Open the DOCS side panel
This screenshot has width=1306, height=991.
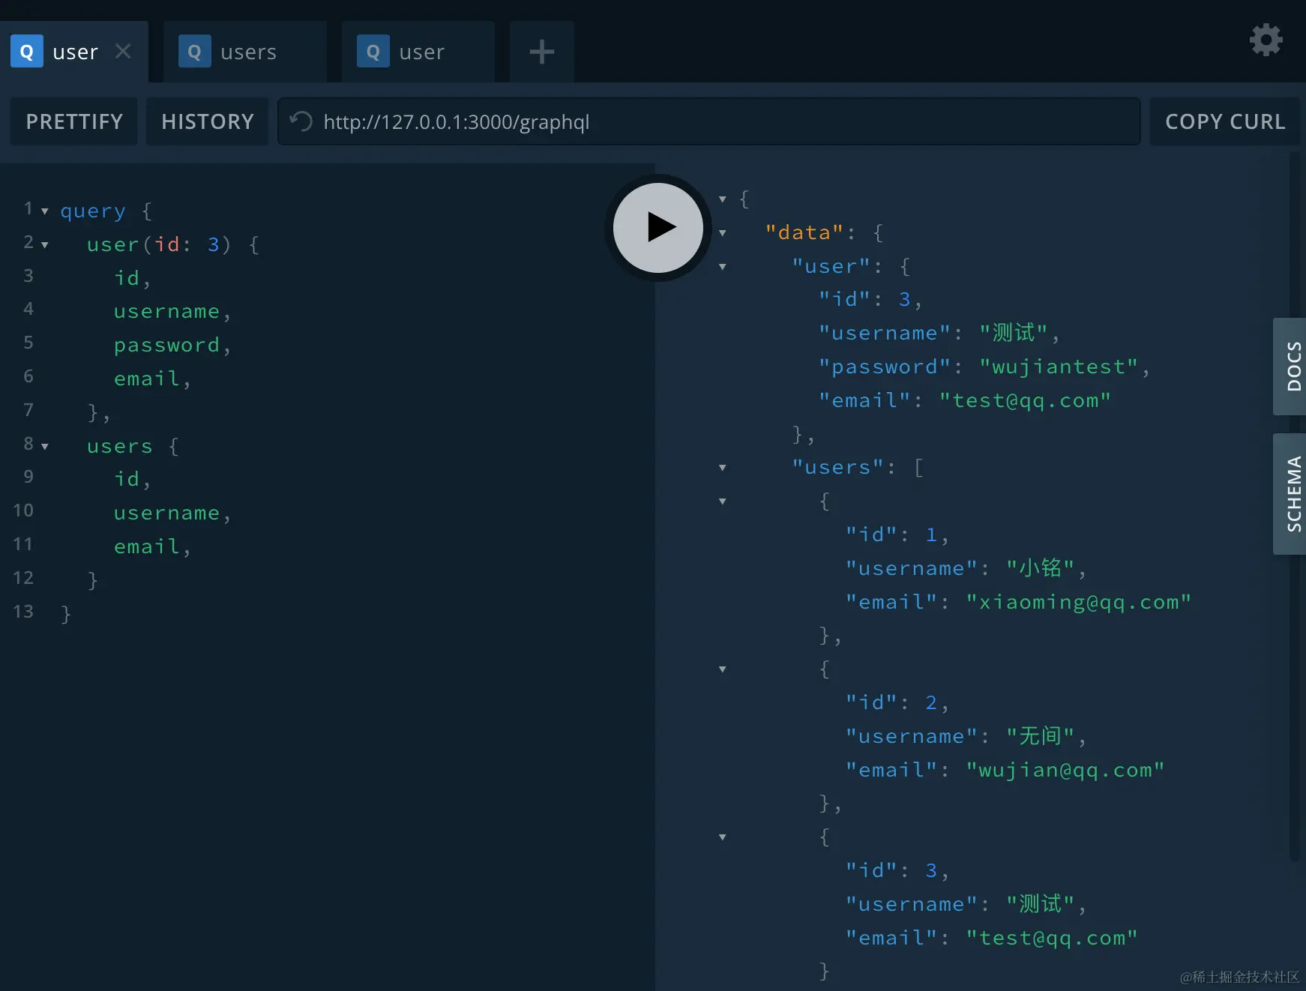pyautogui.click(x=1291, y=367)
